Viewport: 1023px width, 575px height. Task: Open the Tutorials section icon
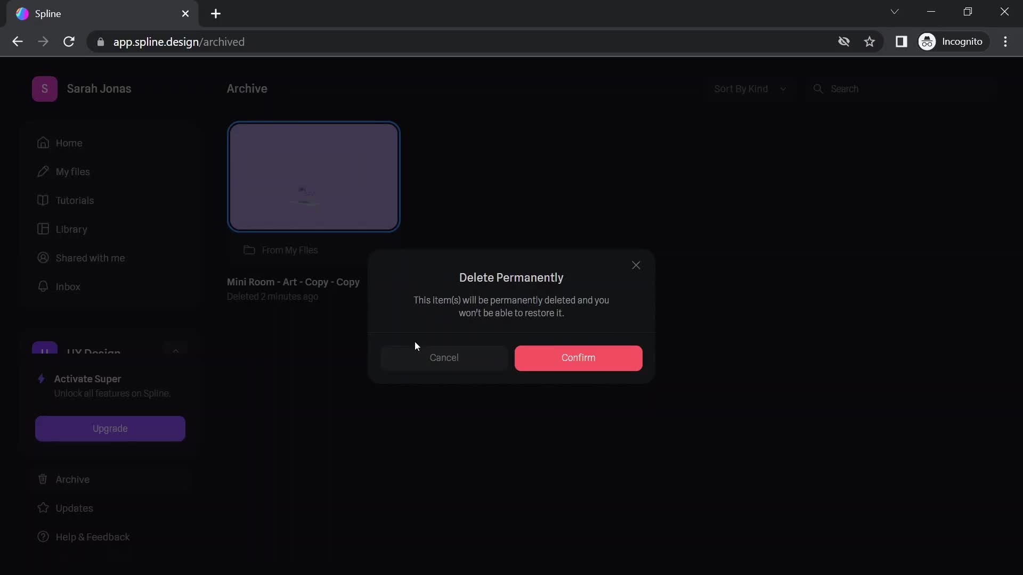(43, 201)
